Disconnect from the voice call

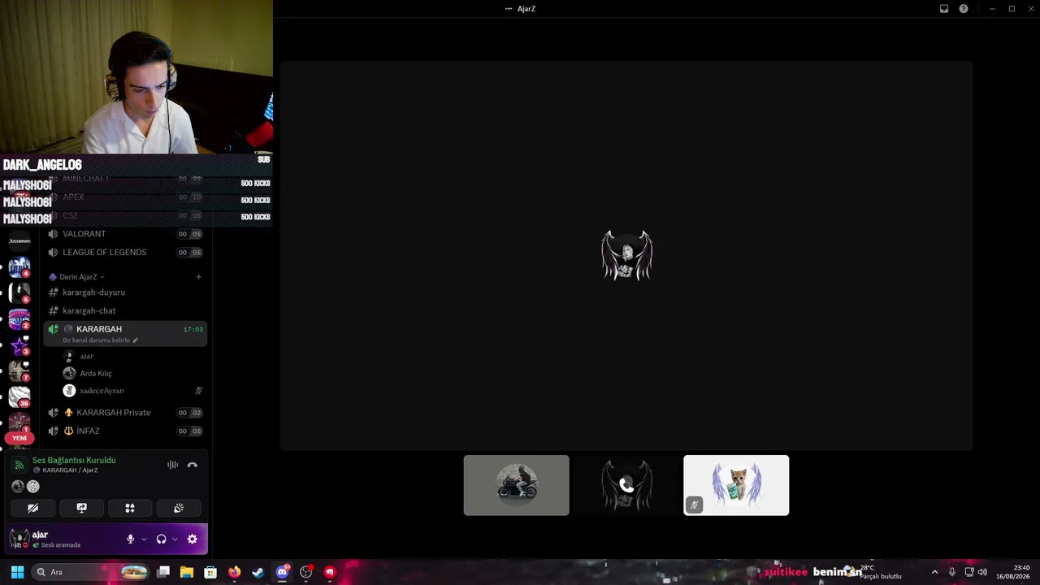pos(193,465)
